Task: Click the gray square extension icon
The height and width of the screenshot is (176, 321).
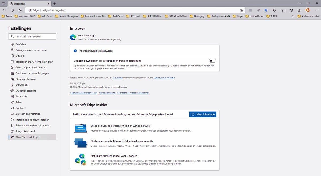Action: tap(250, 10)
